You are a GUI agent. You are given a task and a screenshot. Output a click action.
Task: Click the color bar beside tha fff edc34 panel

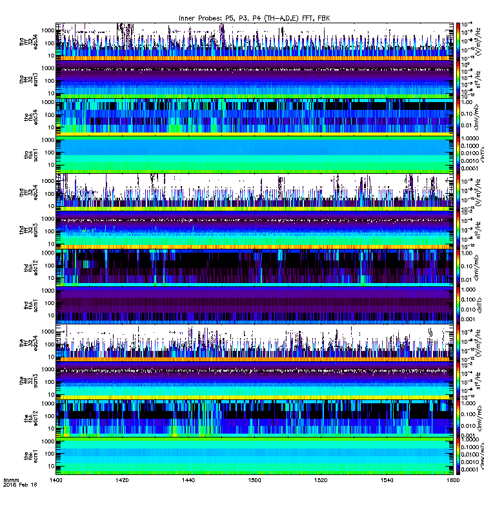458,41
